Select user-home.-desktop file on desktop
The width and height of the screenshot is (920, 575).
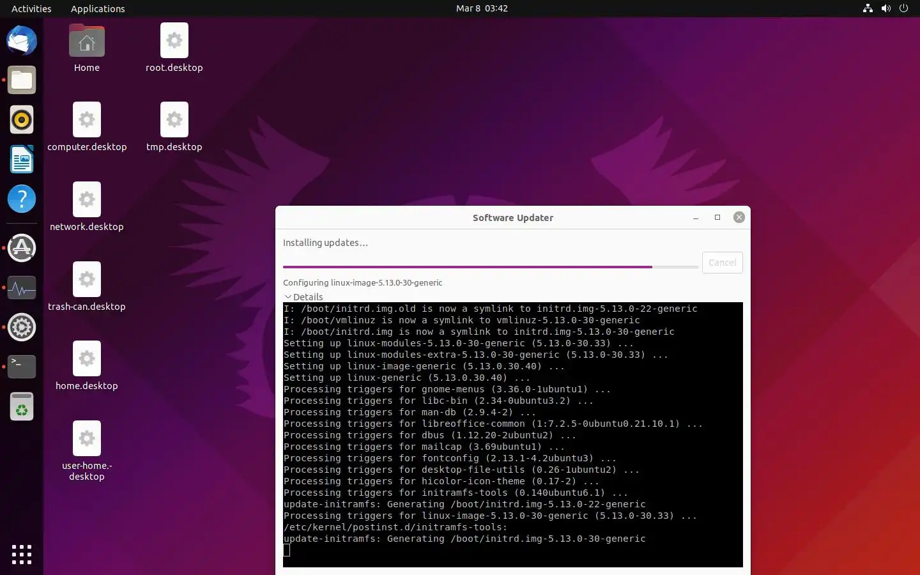87,451
